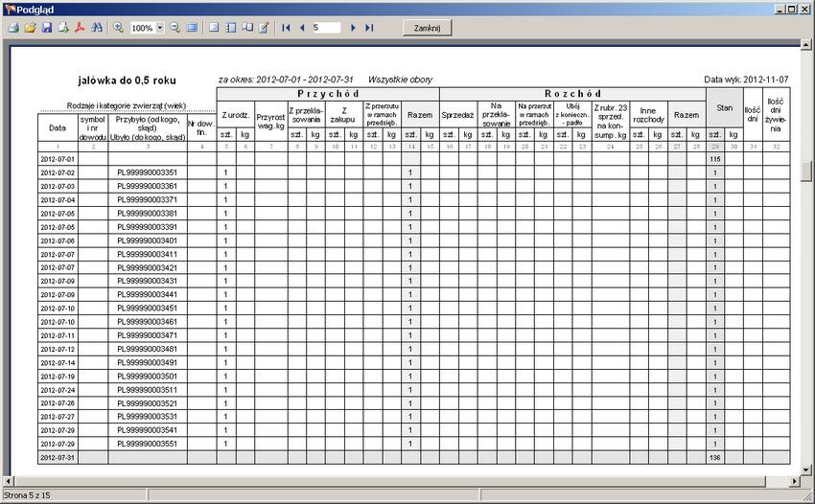
Task: Go to the next page
Action: (353, 28)
